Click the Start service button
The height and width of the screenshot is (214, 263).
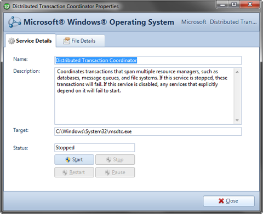tap(74, 160)
